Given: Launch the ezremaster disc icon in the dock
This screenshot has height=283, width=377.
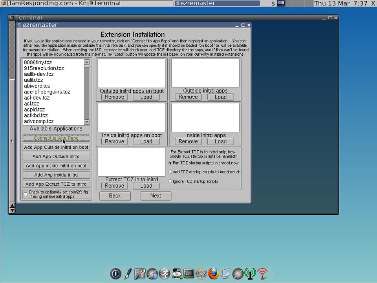Looking at the screenshot, I should (201, 274).
